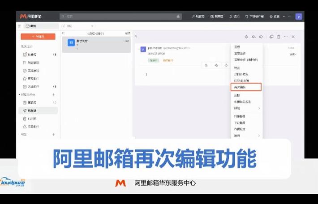Image resolution: width=318 pixels, height=204 pixels.
Task: Click the refresh icon above the mail list
Action: [x=63, y=33]
